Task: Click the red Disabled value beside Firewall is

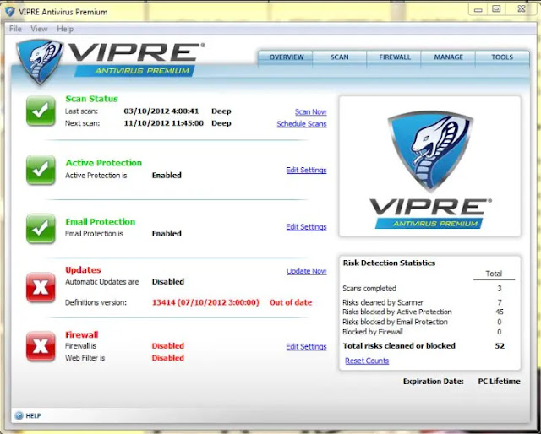Action: pyautogui.click(x=168, y=345)
